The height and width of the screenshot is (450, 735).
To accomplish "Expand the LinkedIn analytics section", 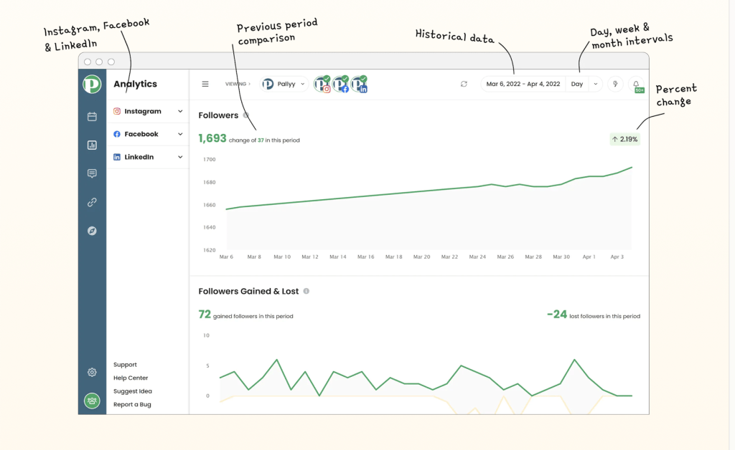I will pyautogui.click(x=180, y=157).
